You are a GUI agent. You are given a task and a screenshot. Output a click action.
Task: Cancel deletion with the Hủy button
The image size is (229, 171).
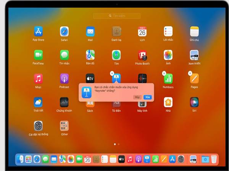[x=137, y=97]
